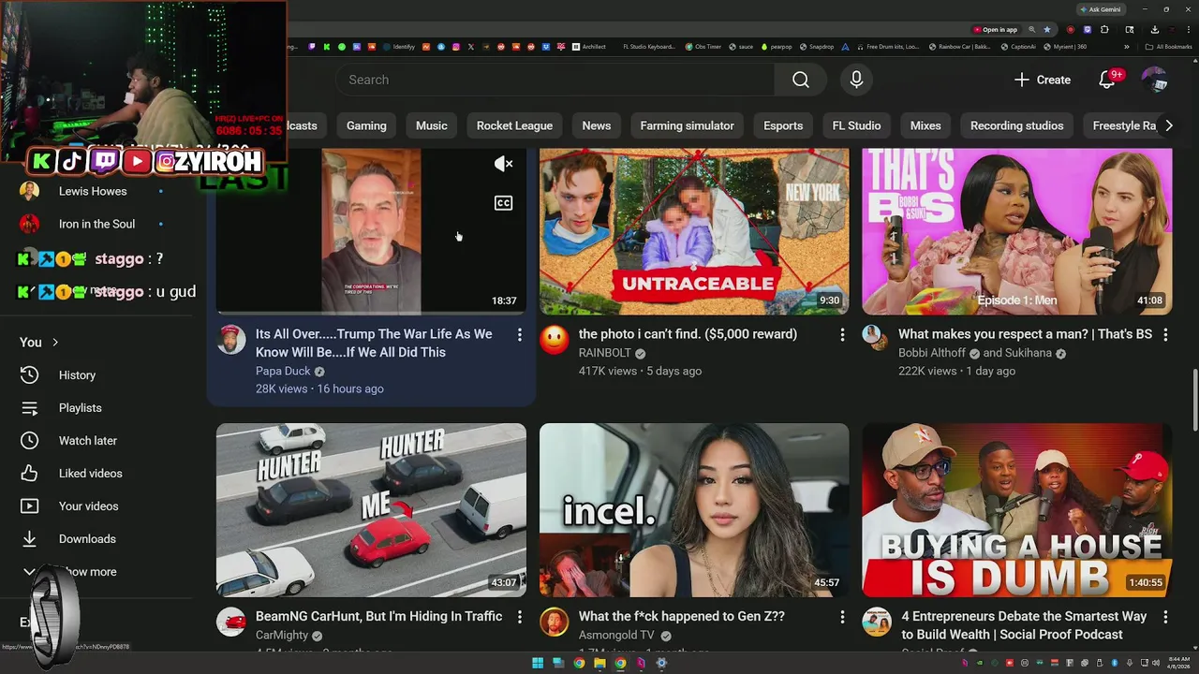Viewport: 1199px width, 674px height.
Task: Open Bobbi Althoff channel name
Action: click(932, 353)
